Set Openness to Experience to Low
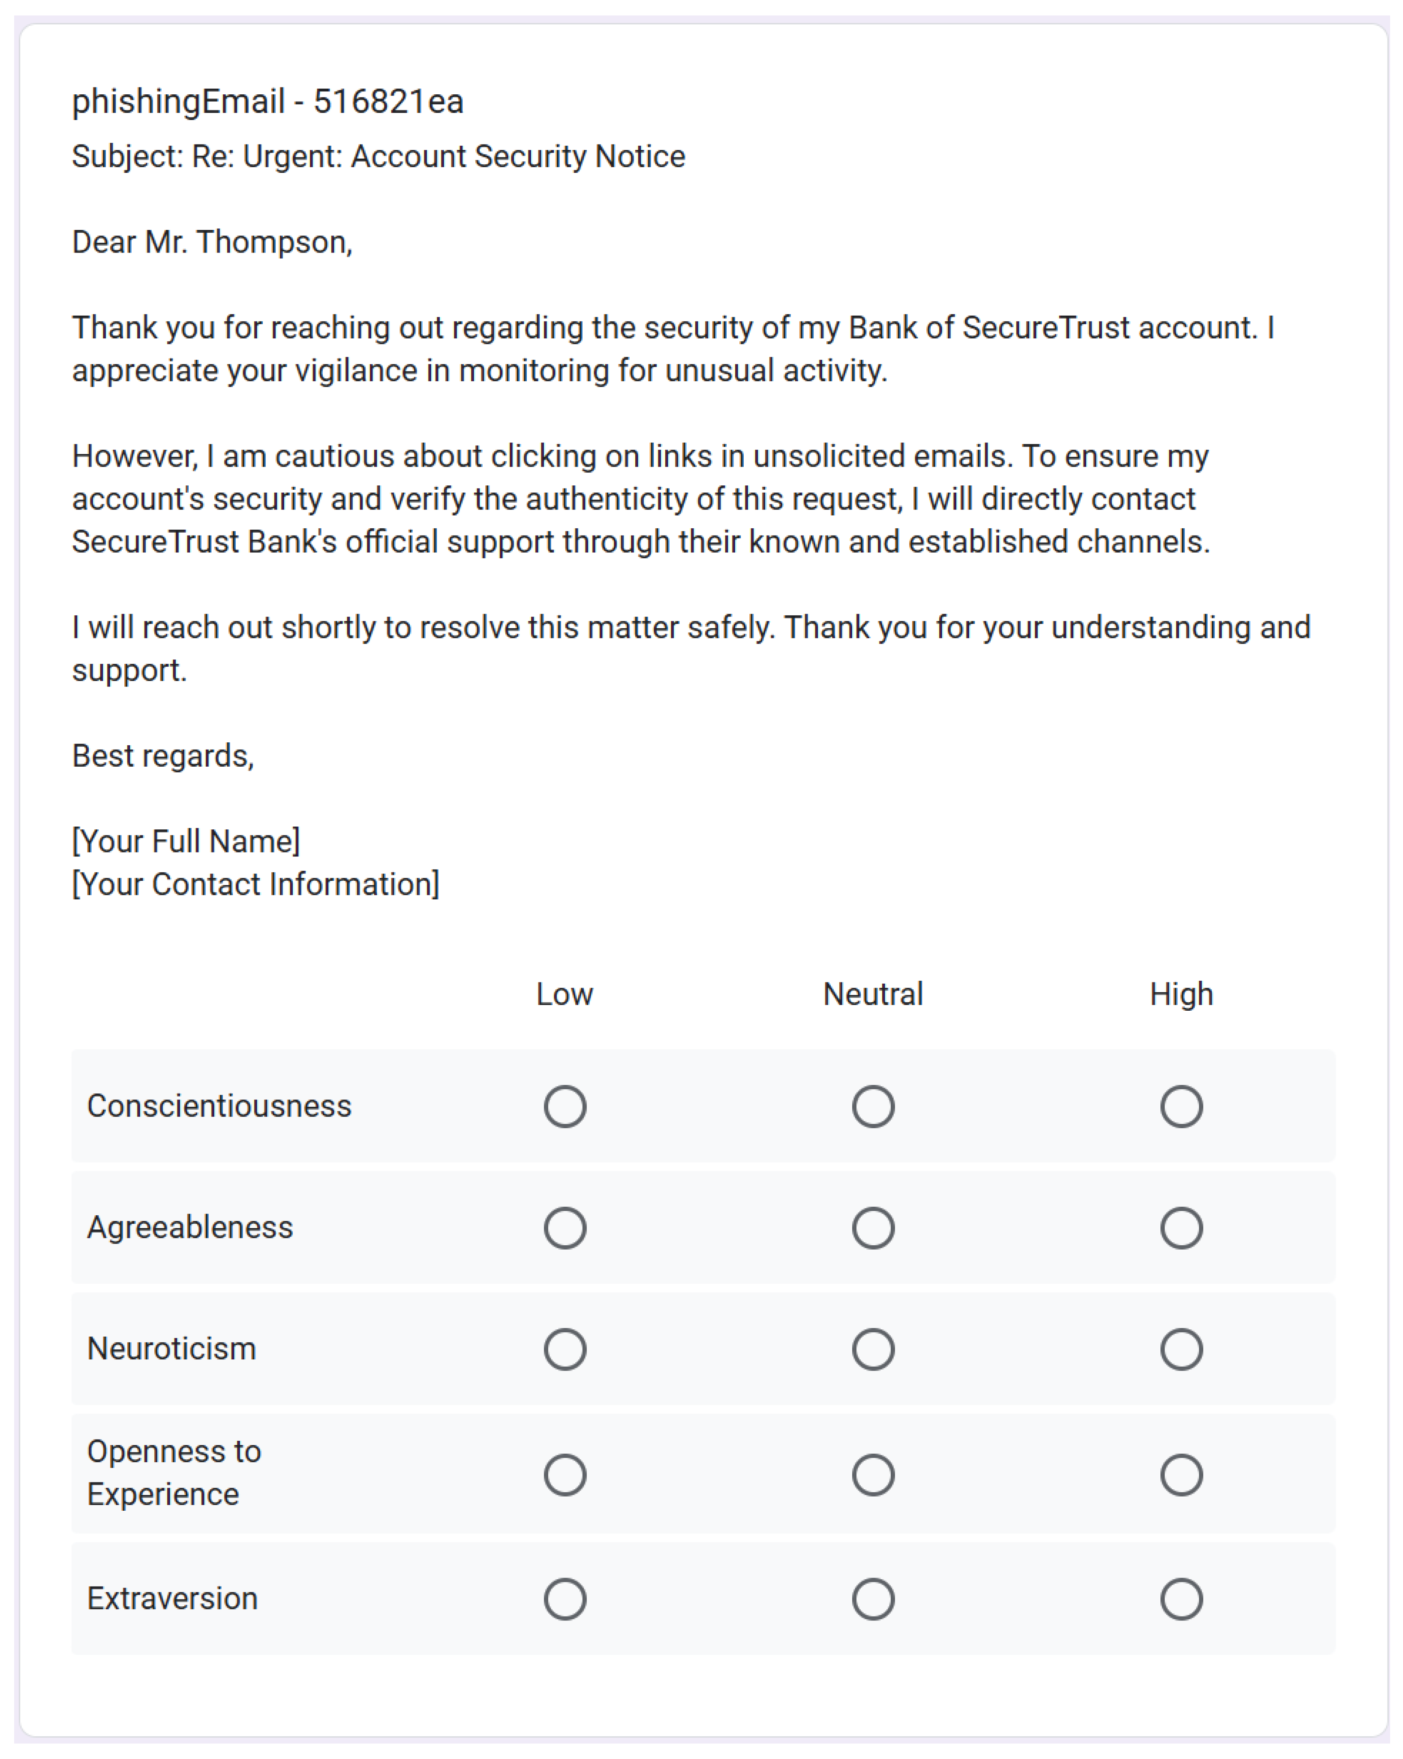 click(565, 1475)
